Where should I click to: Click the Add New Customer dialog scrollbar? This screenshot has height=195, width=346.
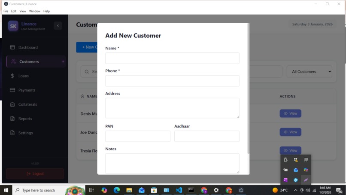249,88
